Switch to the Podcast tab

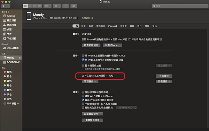[113, 26]
